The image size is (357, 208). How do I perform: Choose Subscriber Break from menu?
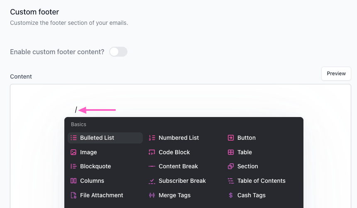(x=182, y=181)
